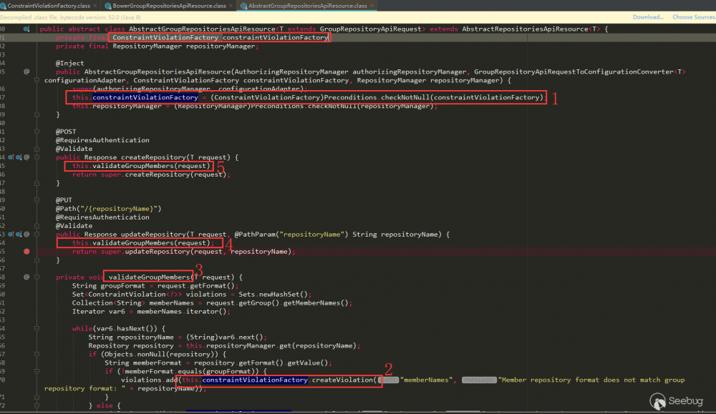Click fold marker beside first @Validate annotation
This screenshot has width=716, height=414.
tap(37, 149)
